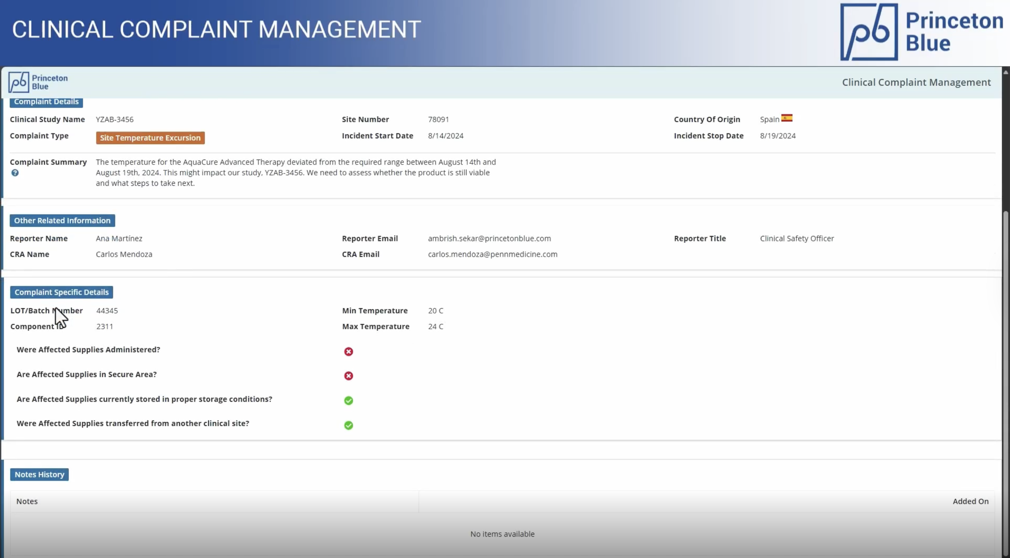Click CRA email carlos.mendoza@pennmedicine.com
The height and width of the screenshot is (558, 1010).
(x=493, y=254)
